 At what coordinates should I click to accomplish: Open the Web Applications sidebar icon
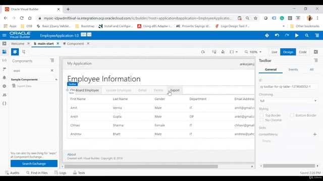pos(5,52)
